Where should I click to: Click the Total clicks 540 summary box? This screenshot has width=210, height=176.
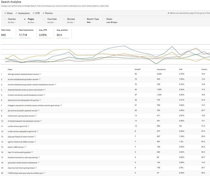click(7, 34)
